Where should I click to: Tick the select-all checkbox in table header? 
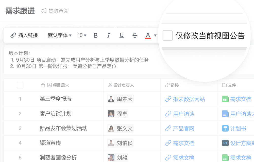[20, 85]
